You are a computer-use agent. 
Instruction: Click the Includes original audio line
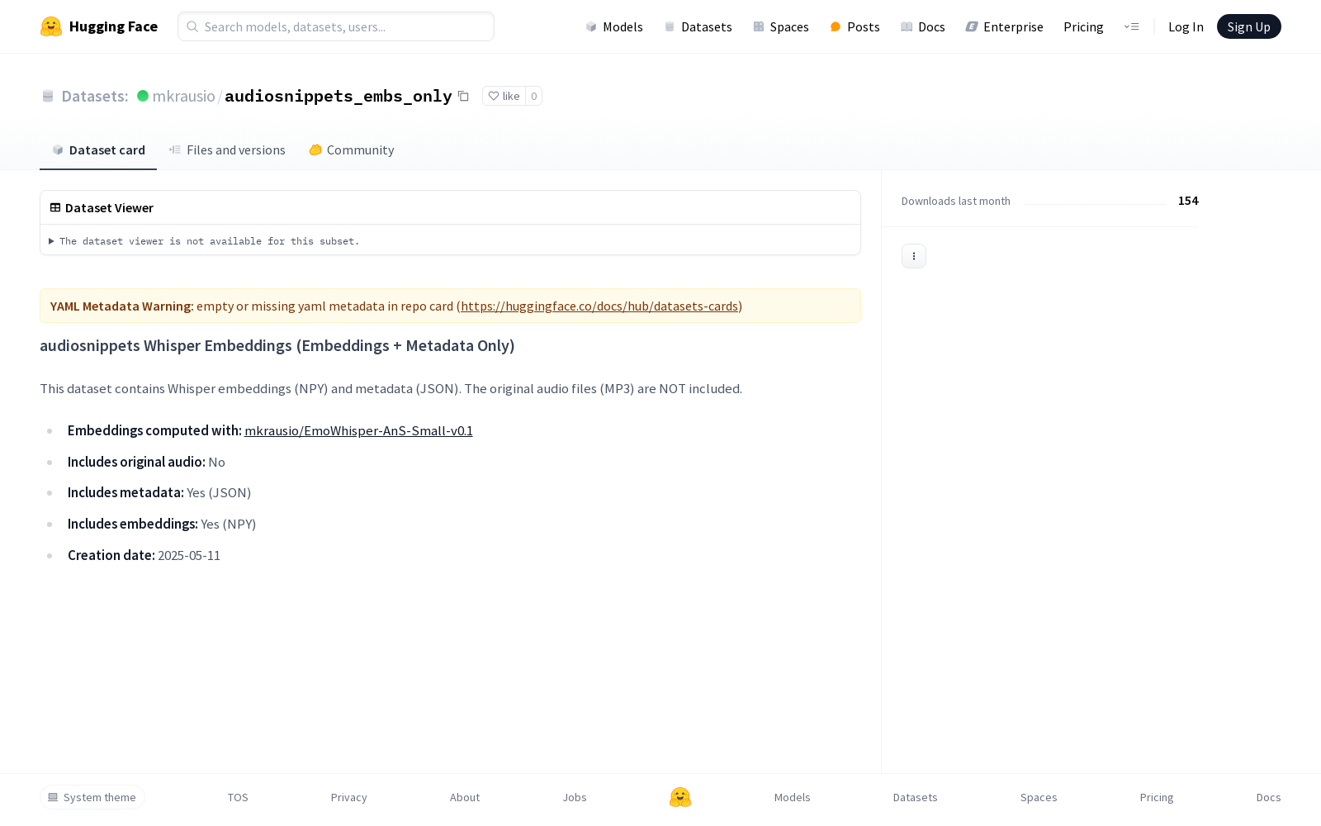click(146, 462)
